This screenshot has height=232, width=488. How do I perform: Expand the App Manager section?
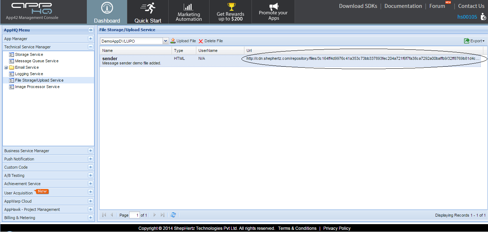click(x=90, y=39)
